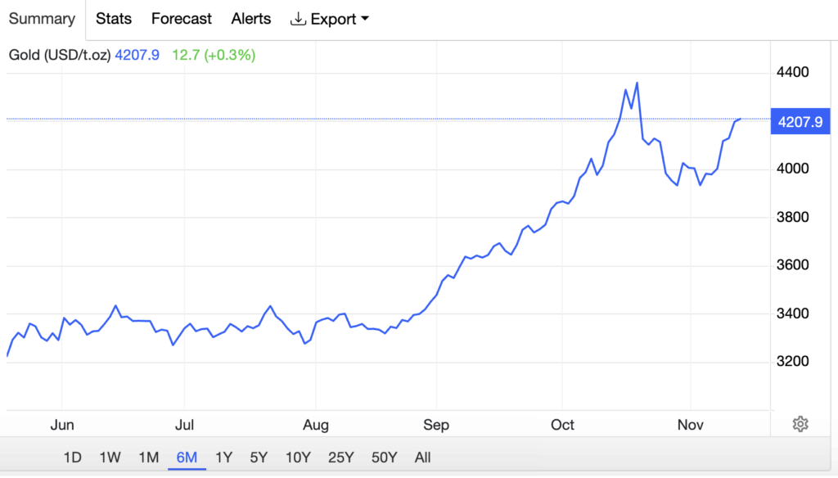838x478 pixels.
Task: Select the 25Y time range
Action: coord(340,458)
